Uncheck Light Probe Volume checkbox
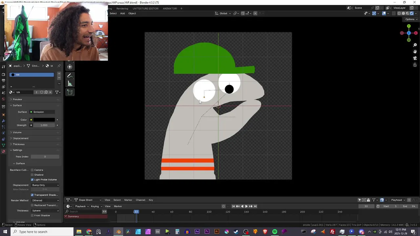Screen dimensions: 420x236 tap(32, 180)
